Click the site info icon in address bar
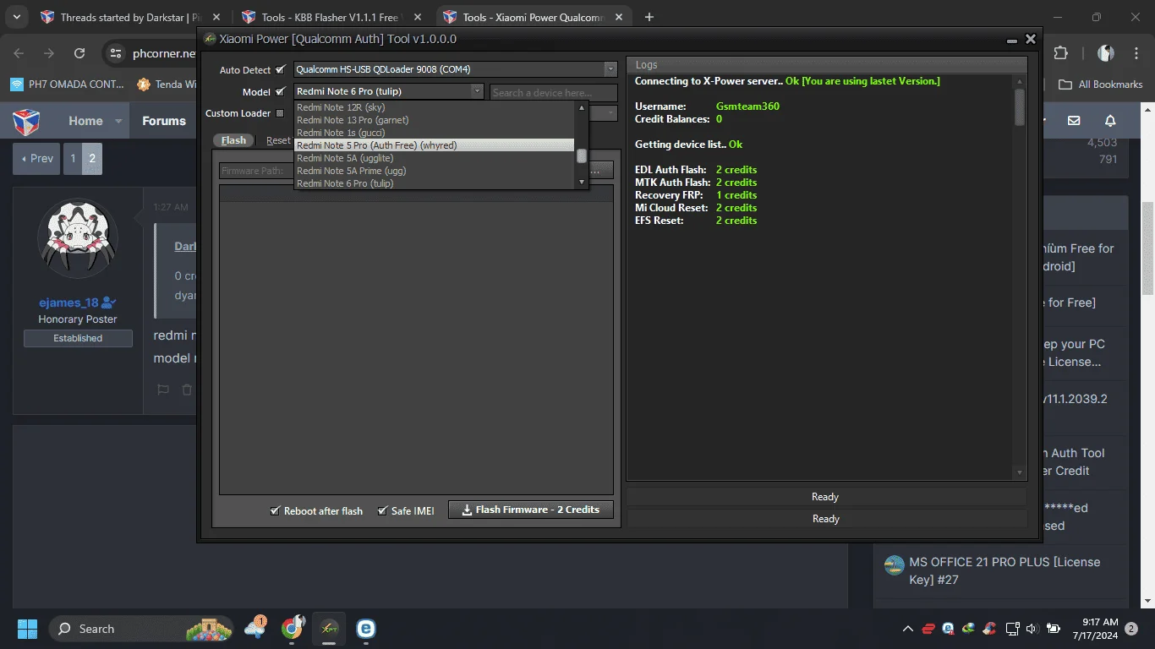 [116, 53]
